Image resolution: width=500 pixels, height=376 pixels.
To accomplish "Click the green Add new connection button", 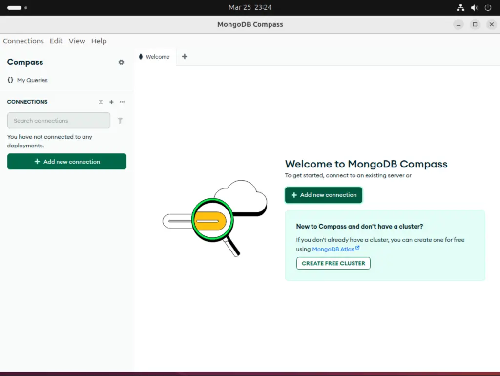I will coord(323,195).
